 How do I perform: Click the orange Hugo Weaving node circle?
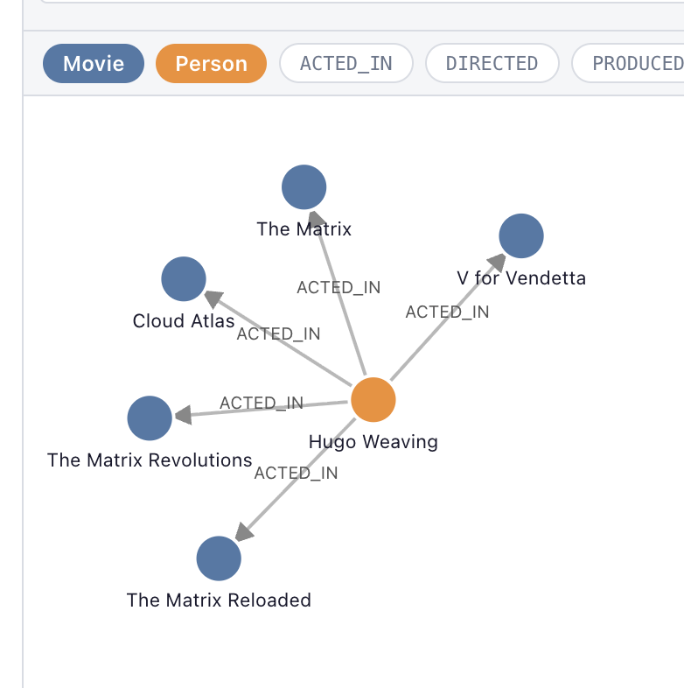click(x=373, y=400)
